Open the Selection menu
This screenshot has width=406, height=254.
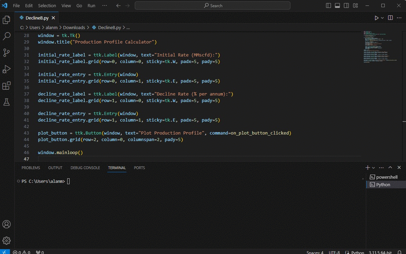pyautogui.click(x=47, y=5)
